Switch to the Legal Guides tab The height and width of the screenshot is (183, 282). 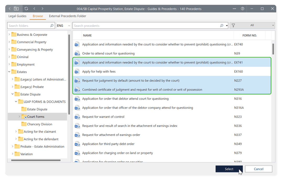(x=17, y=16)
